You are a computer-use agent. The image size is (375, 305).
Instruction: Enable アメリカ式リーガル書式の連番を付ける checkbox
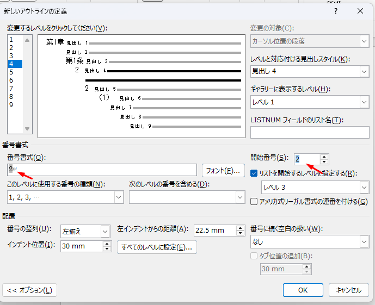pos(255,202)
